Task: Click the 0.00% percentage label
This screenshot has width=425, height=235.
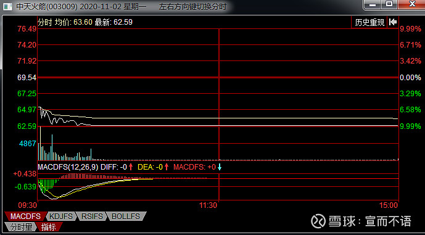Action: [410, 78]
